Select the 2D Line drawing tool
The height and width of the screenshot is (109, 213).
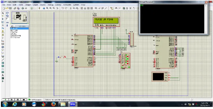(3, 60)
